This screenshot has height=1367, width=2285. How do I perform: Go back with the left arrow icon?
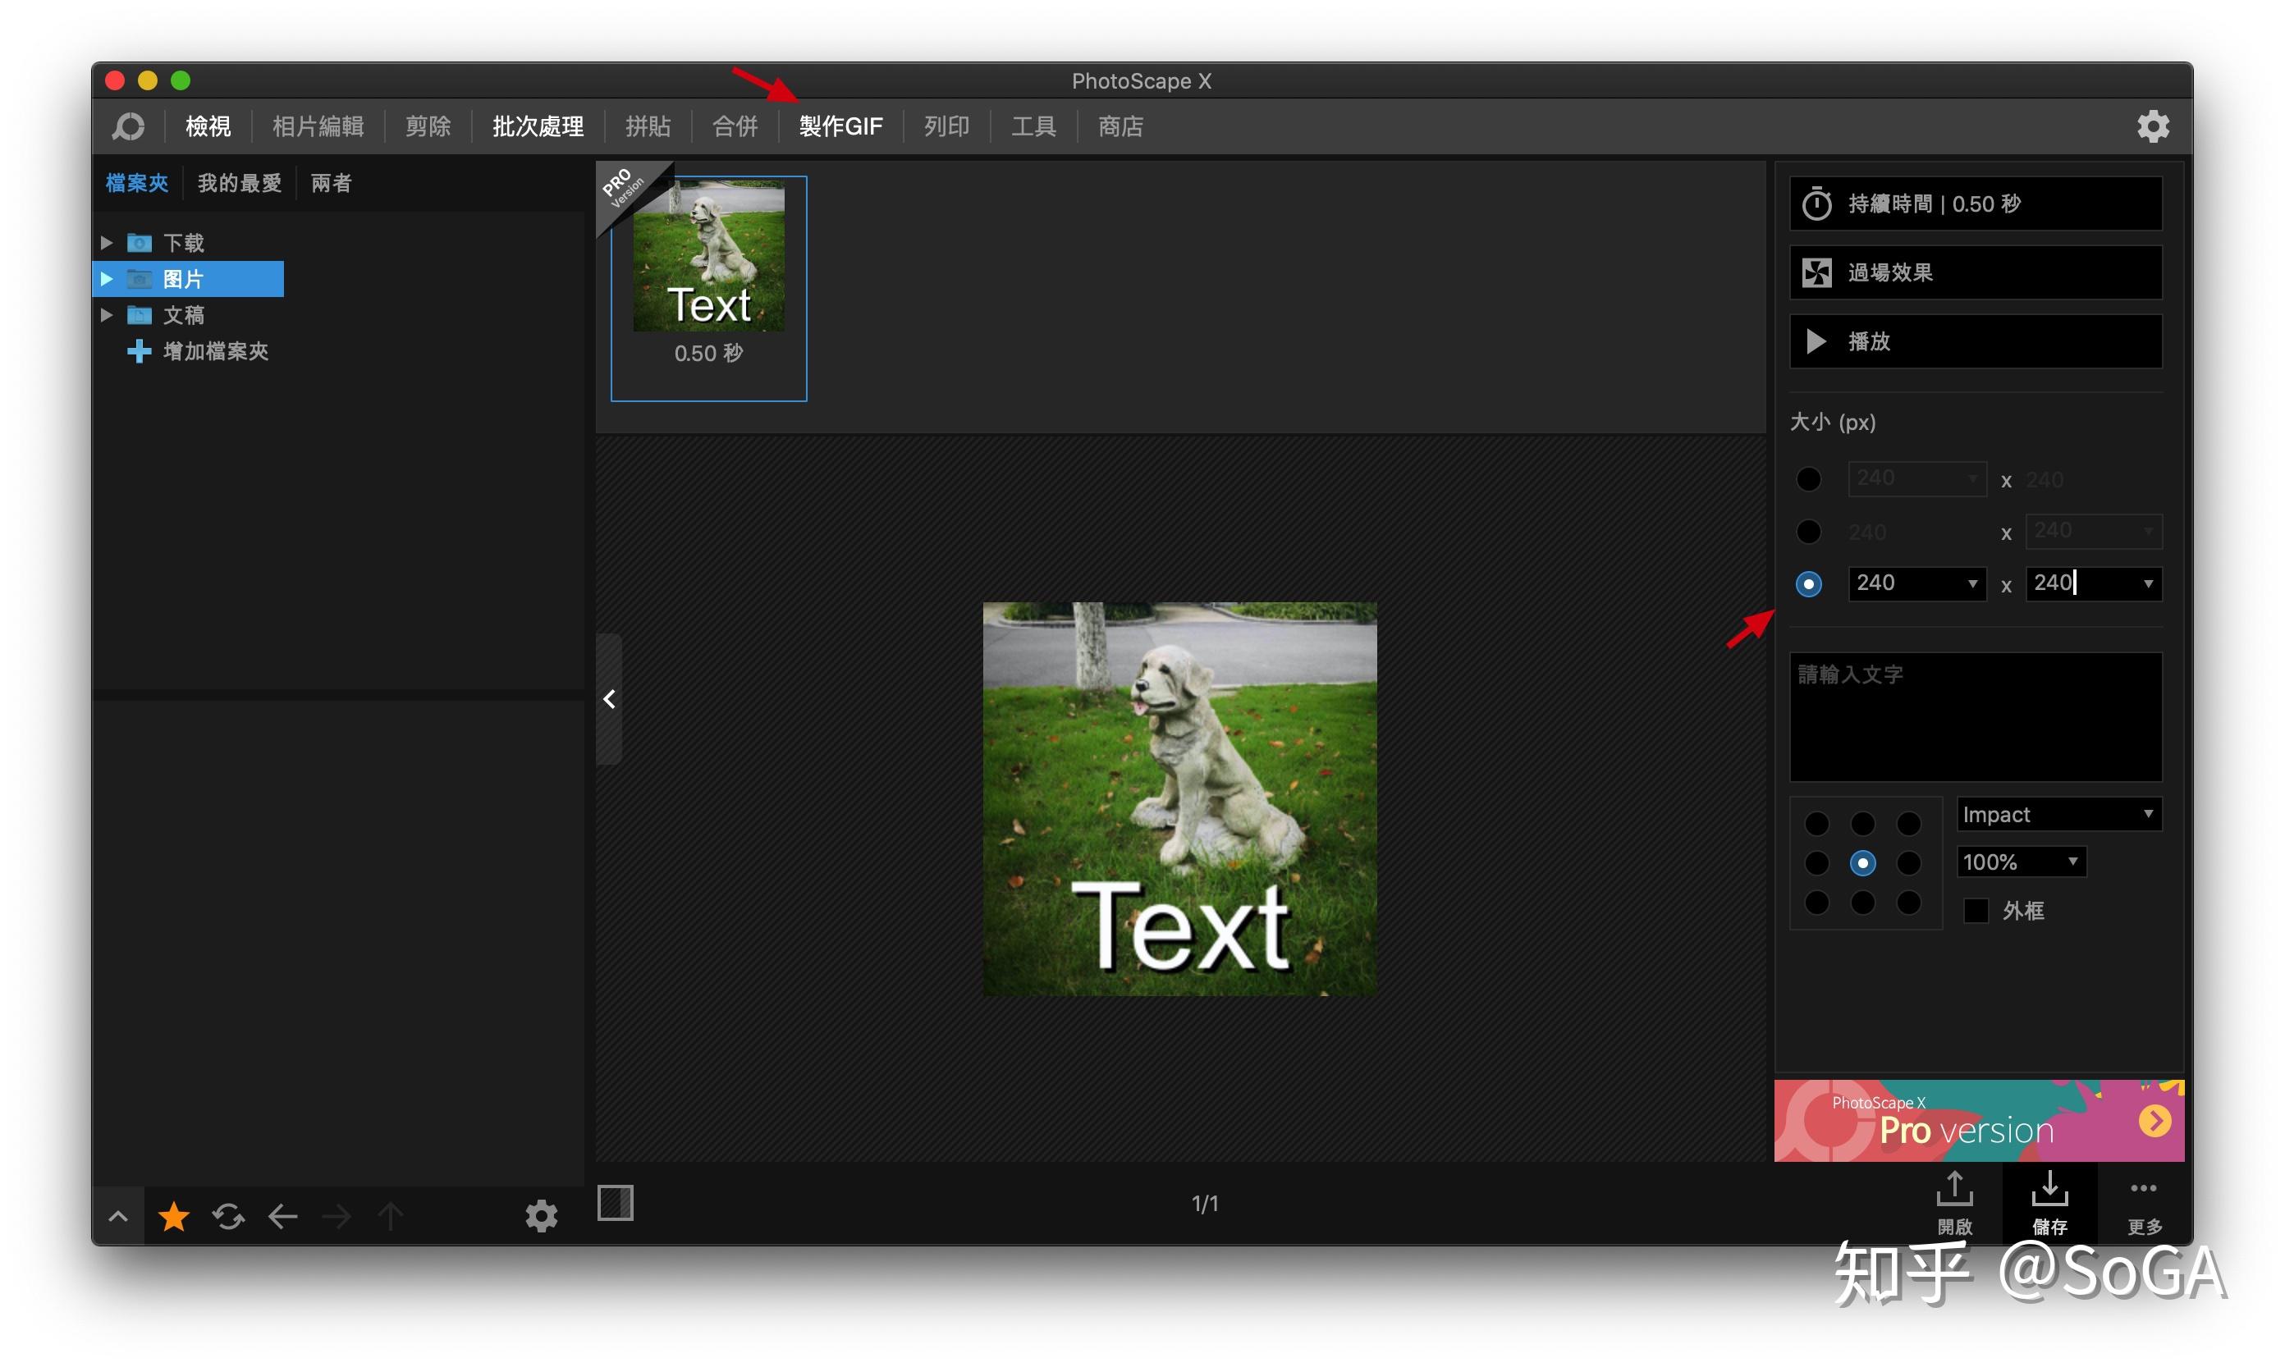click(x=282, y=1217)
